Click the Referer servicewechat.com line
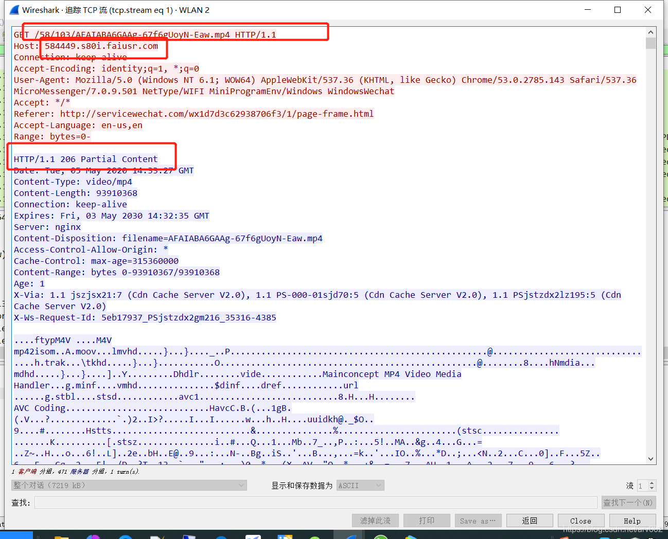 pyautogui.click(x=194, y=114)
